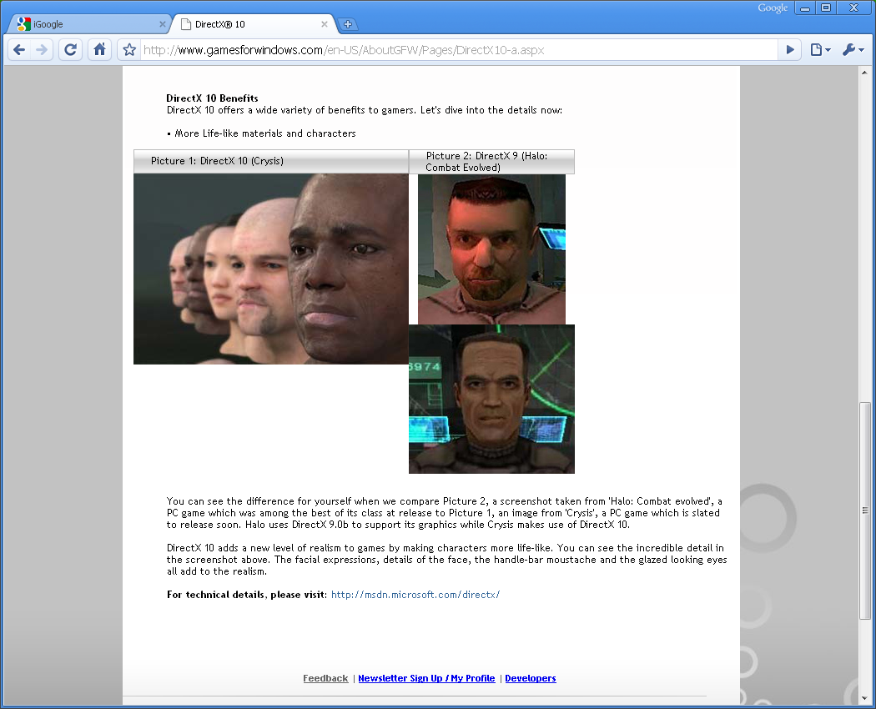Image resolution: width=876 pixels, height=709 pixels.
Task: Open the msdn.microsoft.com/directx link
Action: [x=415, y=595]
